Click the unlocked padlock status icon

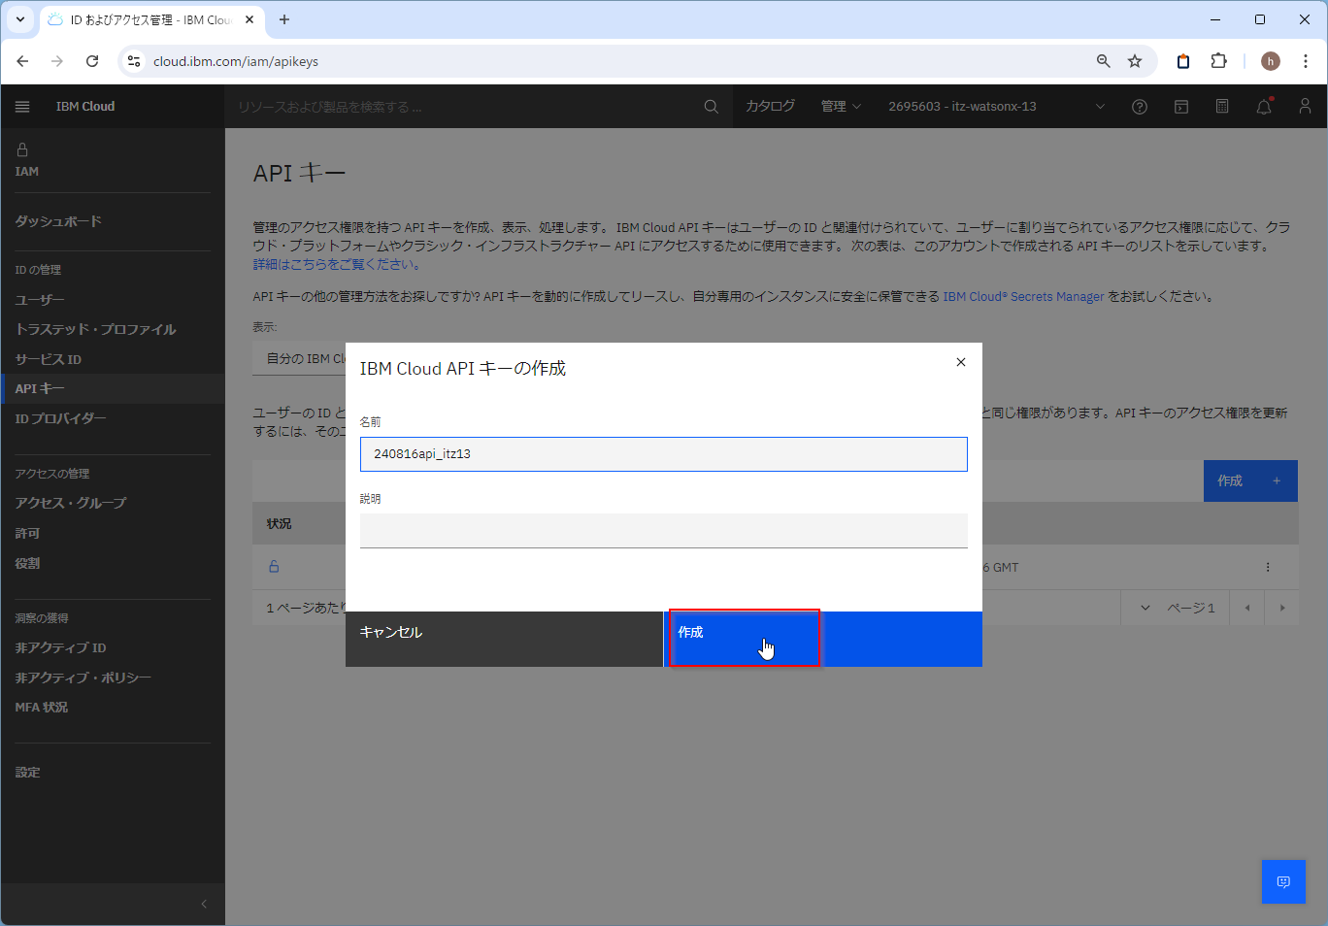click(x=274, y=567)
